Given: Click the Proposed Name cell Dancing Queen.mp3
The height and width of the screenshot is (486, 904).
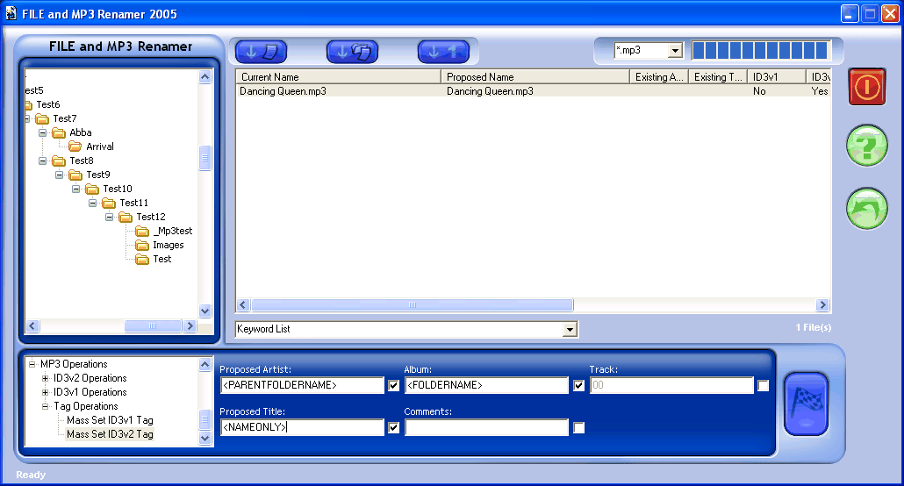Looking at the screenshot, I should click(490, 91).
